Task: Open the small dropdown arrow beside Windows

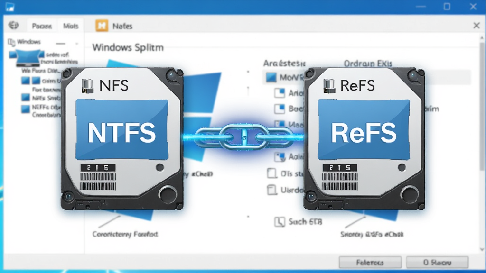Action: coord(76,43)
